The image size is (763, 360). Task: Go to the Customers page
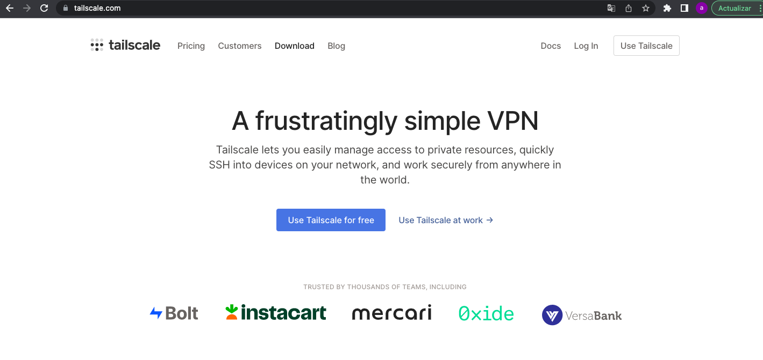pyautogui.click(x=240, y=46)
